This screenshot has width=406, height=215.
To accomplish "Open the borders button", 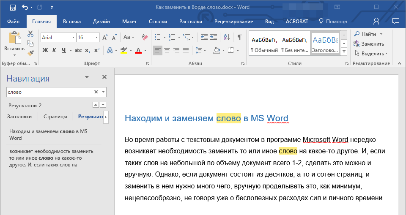I will [x=231, y=50].
